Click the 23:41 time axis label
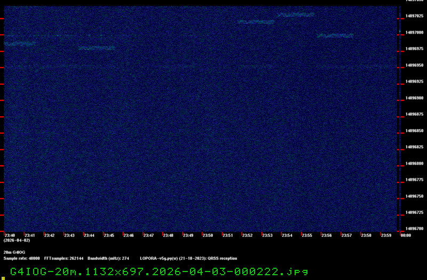Image resolution: width=427 pixels, height=280 pixels. coord(30,235)
